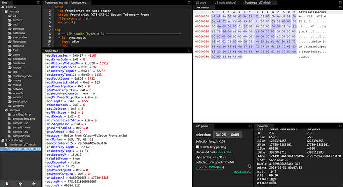Click the hex export link
This screenshot has height=187, width=343.
point(221,167)
